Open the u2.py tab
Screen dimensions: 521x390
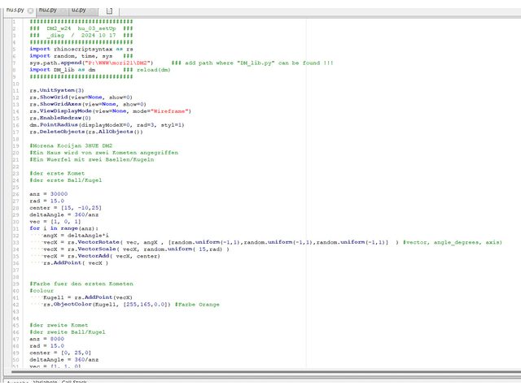click(x=79, y=10)
